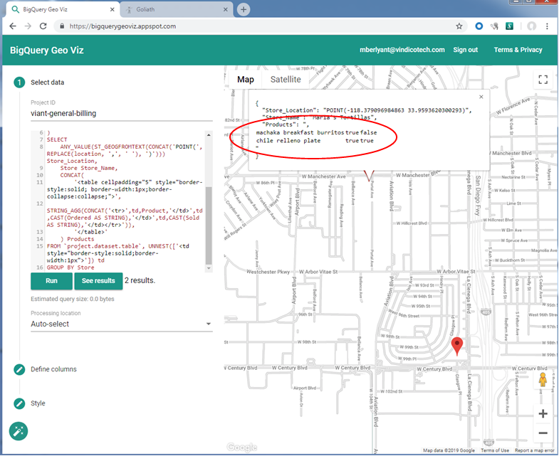Open Terms & Privacy link
The image size is (559, 456).
(518, 50)
